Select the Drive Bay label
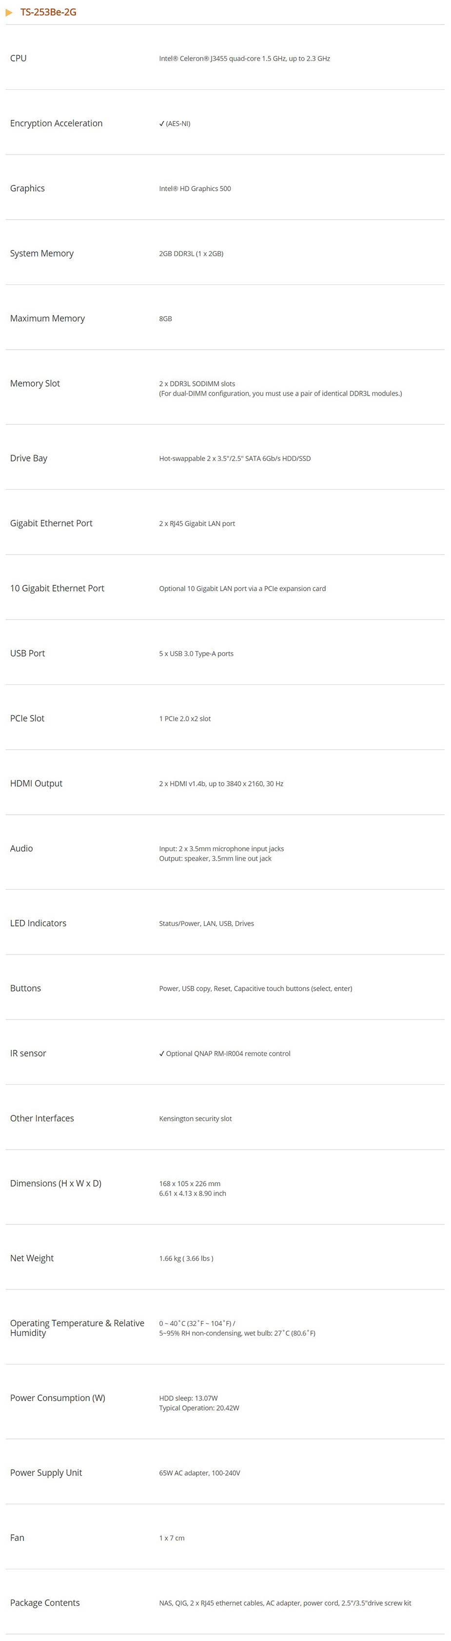 pyautogui.click(x=29, y=459)
